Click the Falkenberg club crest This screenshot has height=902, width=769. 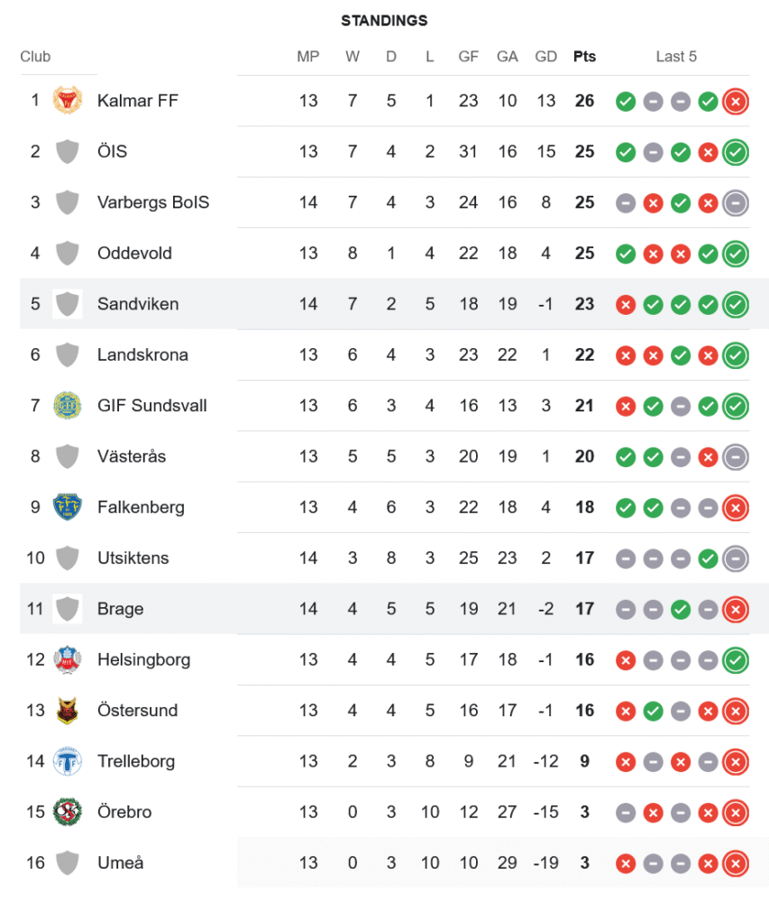pyautogui.click(x=67, y=507)
